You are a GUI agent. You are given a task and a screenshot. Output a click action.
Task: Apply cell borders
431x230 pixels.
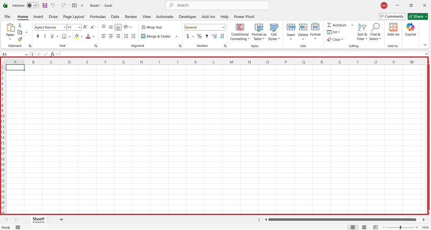coord(64,36)
